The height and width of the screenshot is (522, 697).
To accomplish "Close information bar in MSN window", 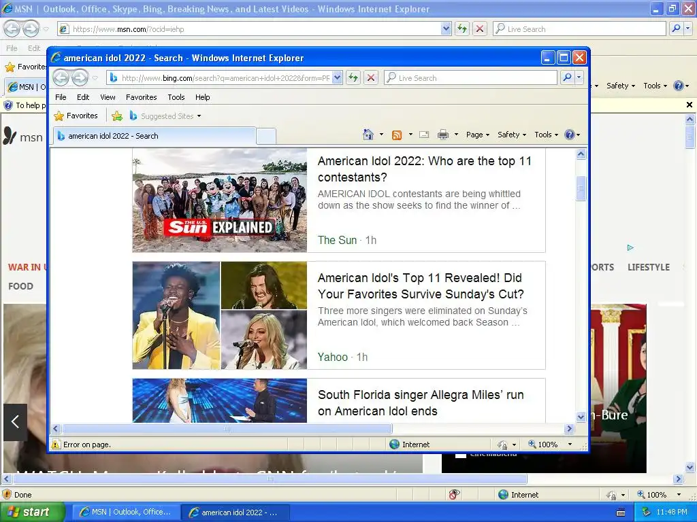I will (x=689, y=105).
